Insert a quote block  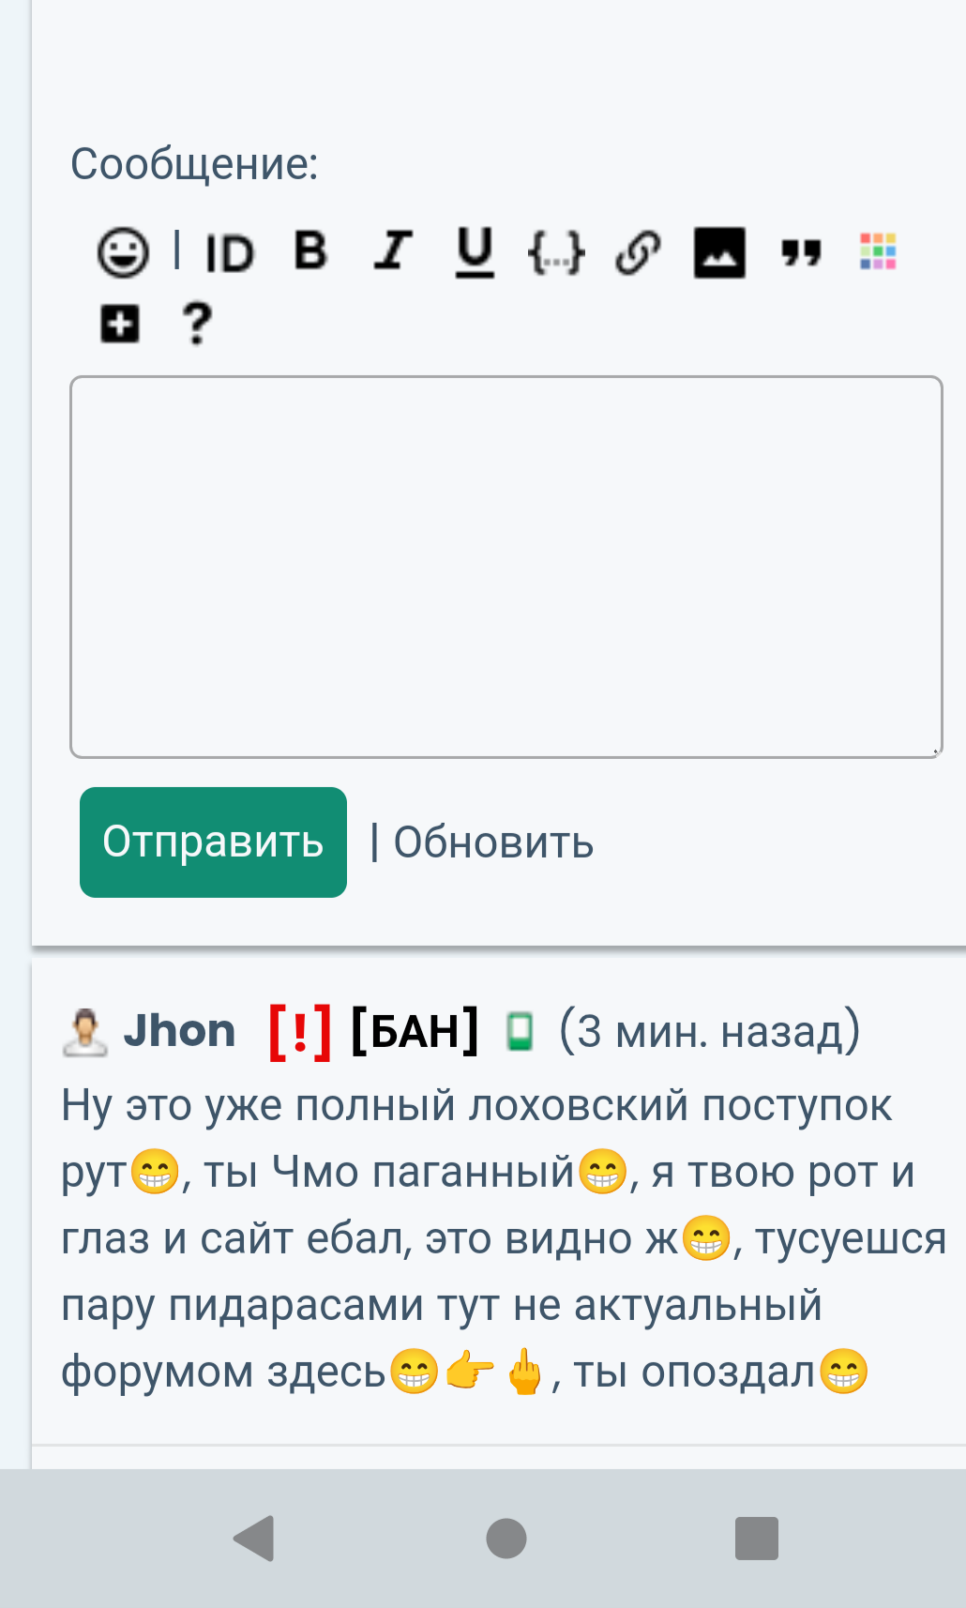(x=801, y=251)
